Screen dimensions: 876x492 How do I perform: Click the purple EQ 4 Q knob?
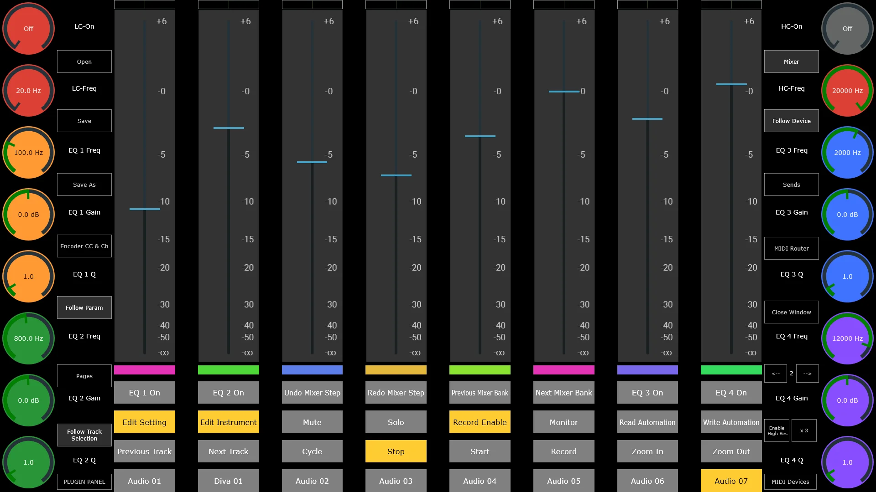tap(847, 462)
